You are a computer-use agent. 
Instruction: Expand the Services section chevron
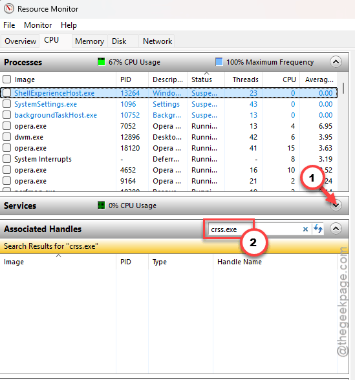[336, 206]
